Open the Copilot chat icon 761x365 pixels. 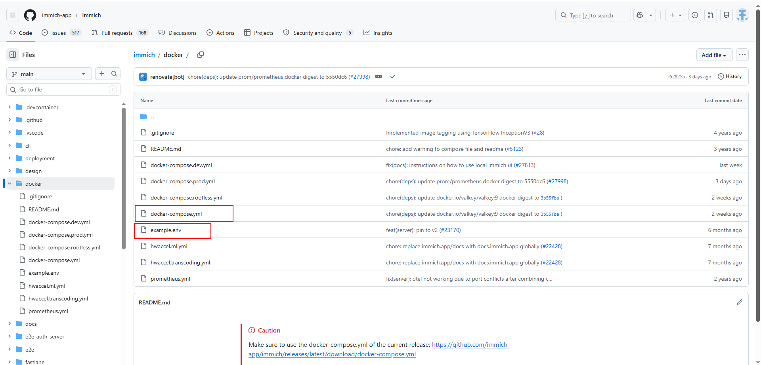[640, 15]
